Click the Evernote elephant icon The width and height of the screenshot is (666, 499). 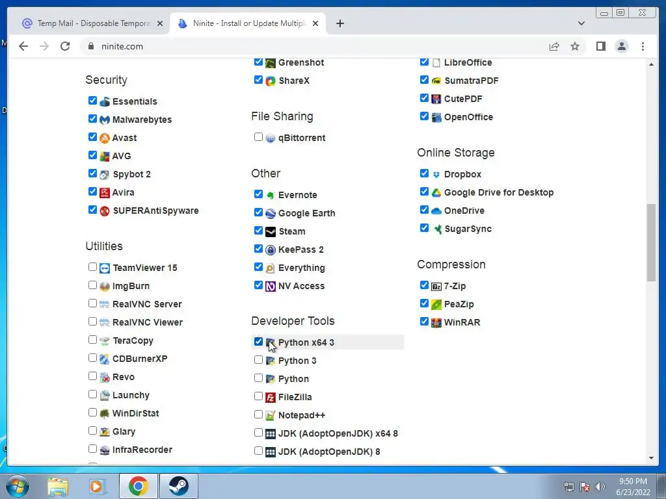pos(271,195)
